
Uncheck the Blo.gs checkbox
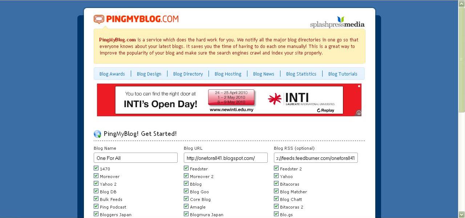pos(276,214)
